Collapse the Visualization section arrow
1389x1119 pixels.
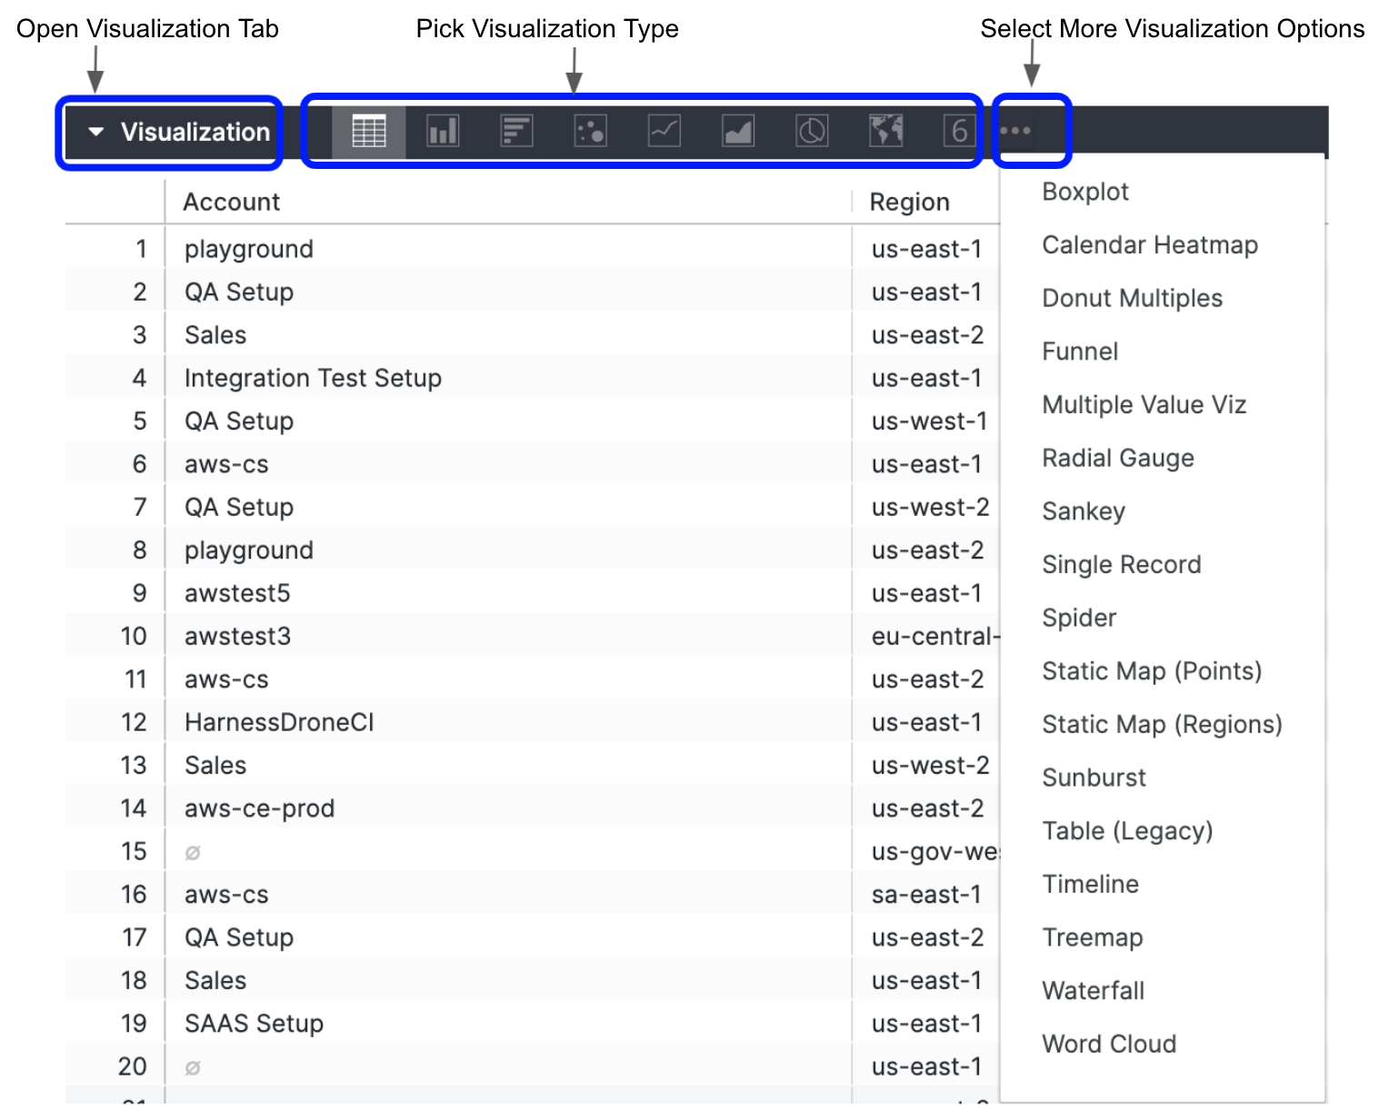click(95, 132)
